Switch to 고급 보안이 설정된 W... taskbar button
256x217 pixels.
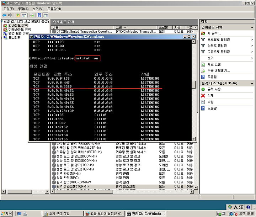click(x=104, y=213)
